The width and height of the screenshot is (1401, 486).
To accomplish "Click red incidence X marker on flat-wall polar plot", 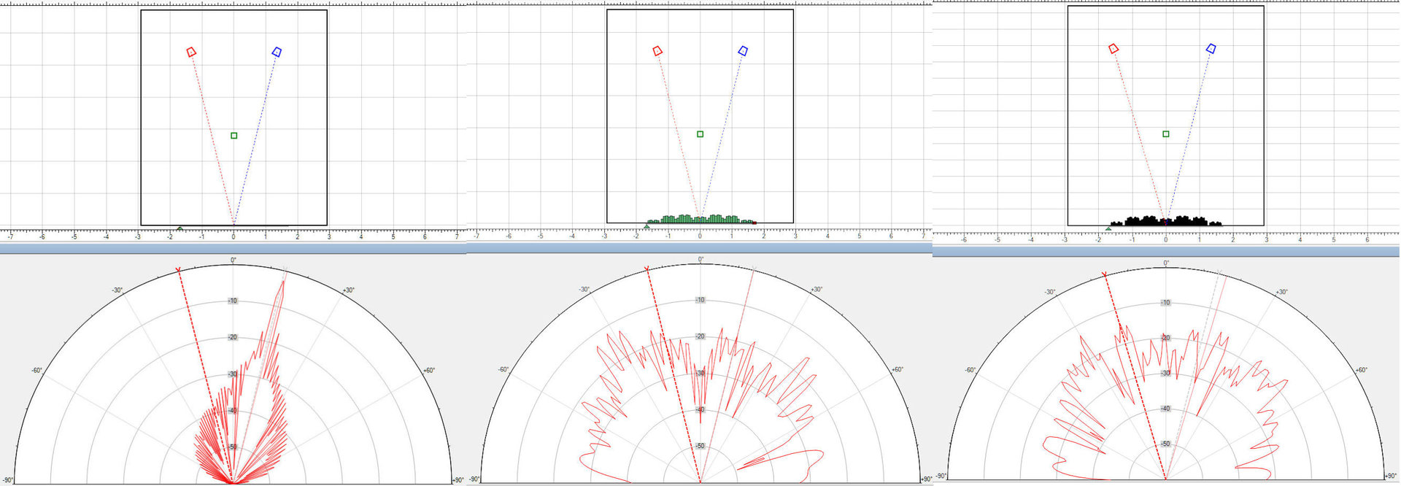I will [x=179, y=271].
